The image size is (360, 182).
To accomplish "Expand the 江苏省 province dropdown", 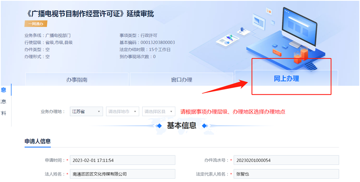I will click(x=86, y=112).
